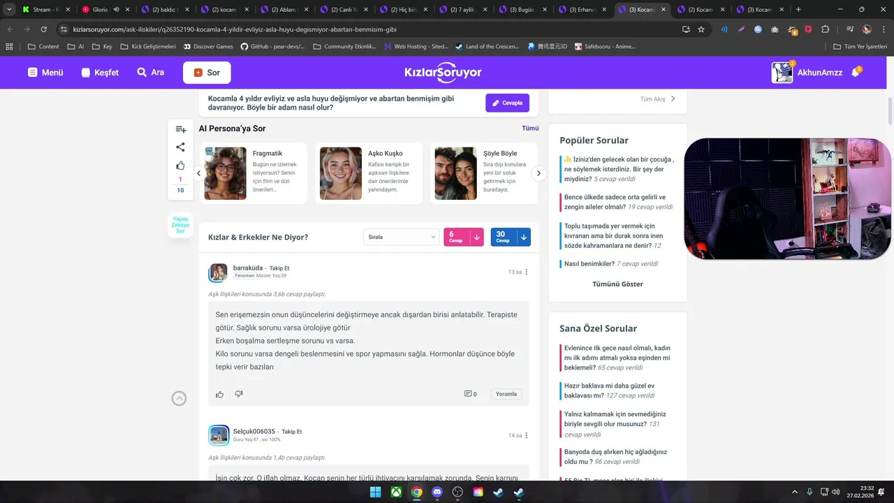
Task: Like barraküda's answer with thumbs up
Action: coord(220,394)
